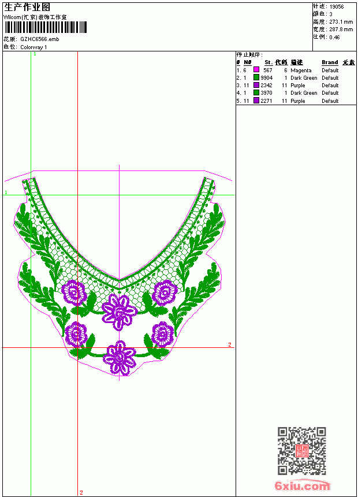The width and height of the screenshot is (358, 497).
Task: Click the QR code image
Action: pos(302,451)
